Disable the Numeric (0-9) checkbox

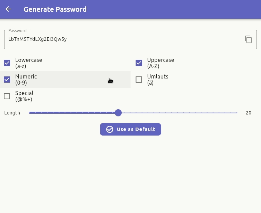7,80
